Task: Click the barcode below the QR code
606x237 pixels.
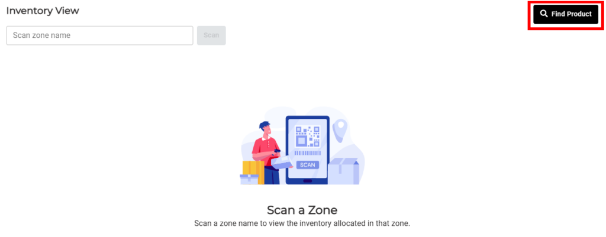Action: [x=308, y=153]
